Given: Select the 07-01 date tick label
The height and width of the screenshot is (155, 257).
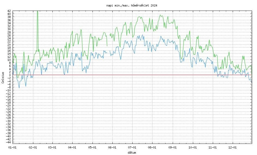Looking at the screenshot, I should point(132,147).
